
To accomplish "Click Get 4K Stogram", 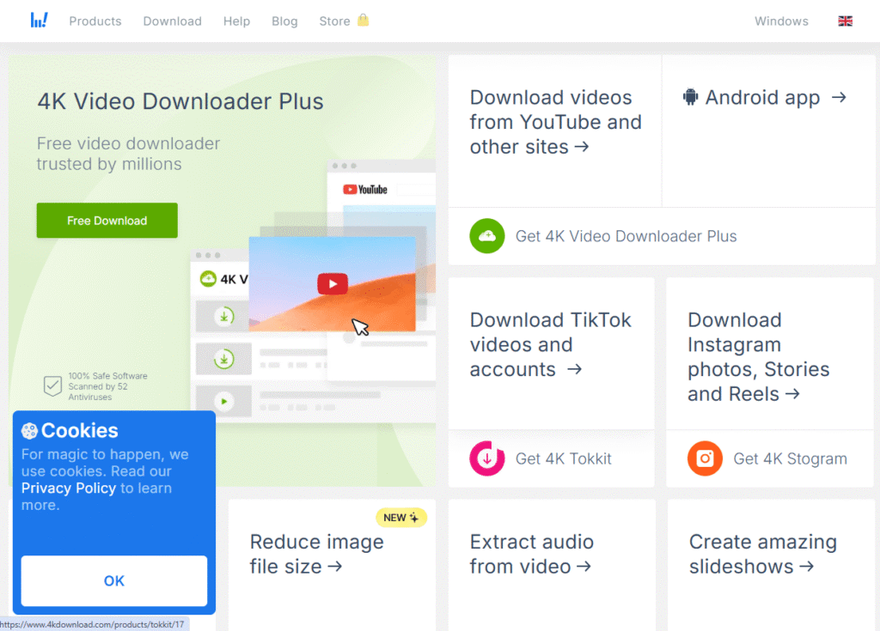I will (x=791, y=458).
